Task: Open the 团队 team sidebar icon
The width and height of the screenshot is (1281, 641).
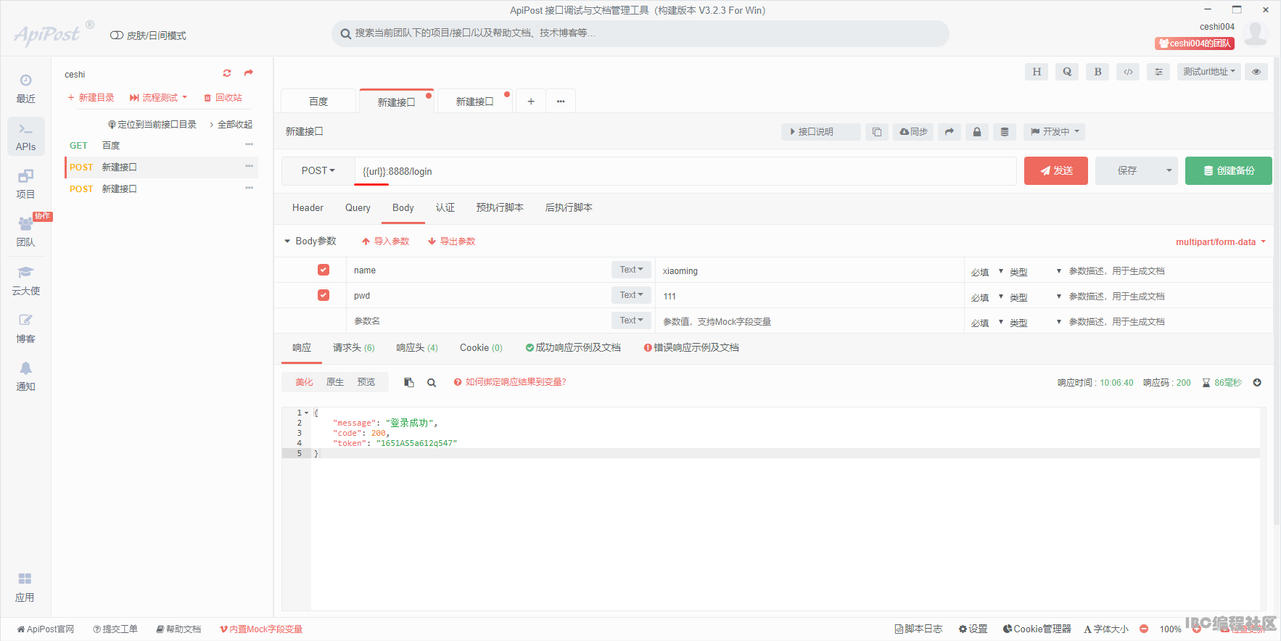Action: pyautogui.click(x=25, y=232)
